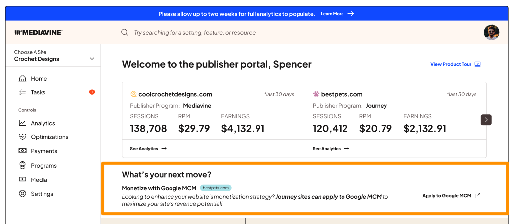The image size is (514, 224).
Task: Click the Home icon in sidebar
Action: 22,78
